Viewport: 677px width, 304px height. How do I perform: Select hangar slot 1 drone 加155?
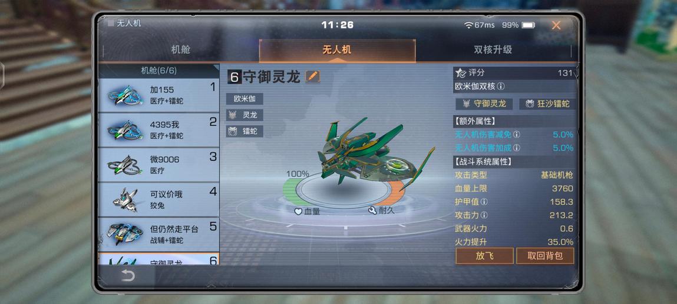click(159, 96)
